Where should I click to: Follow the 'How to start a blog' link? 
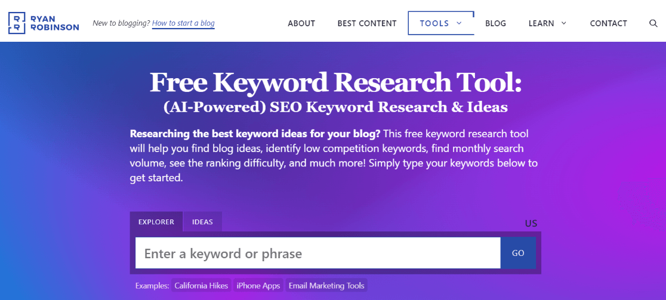tap(183, 23)
